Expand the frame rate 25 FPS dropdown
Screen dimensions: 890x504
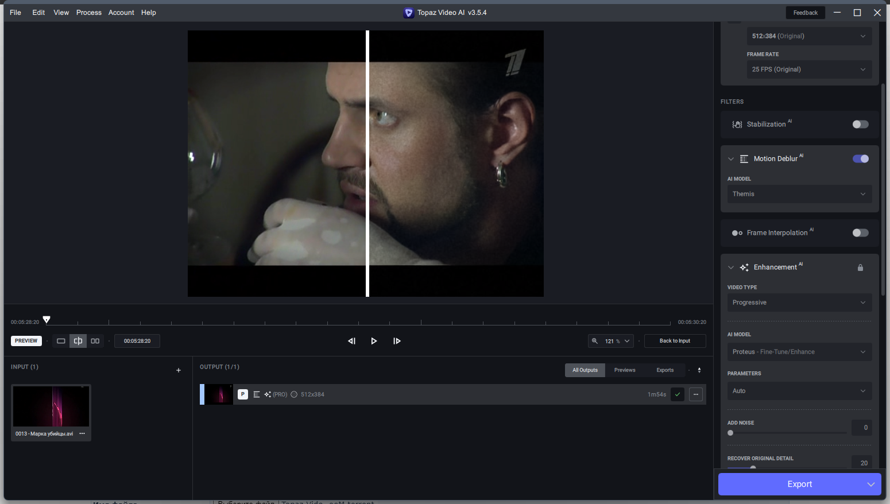808,69
